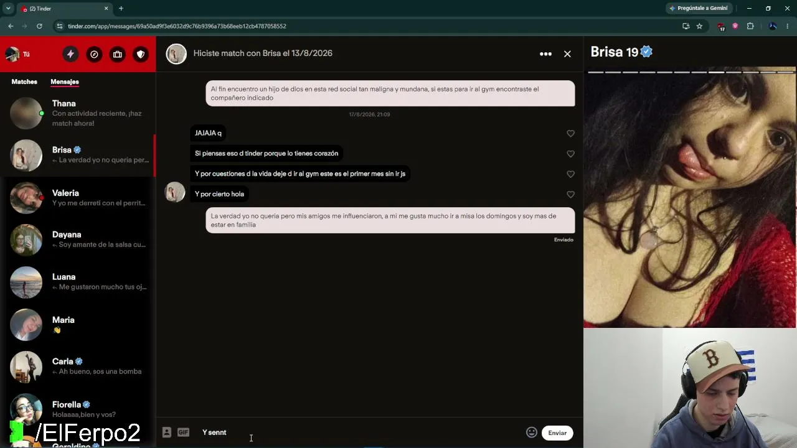Click the 'Al fin encuentro un hijo de dios' message
Image resolution: width=797 pixels, height=448 pixels.
pyautogui.click(x=390, y=93)
